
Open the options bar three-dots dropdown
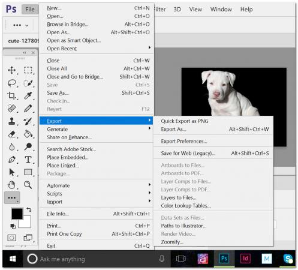tap(20, 25)
